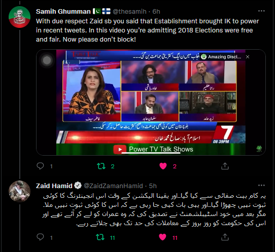The width and height of the screenshot is (275, 252).
Task: Open Zaid Hamid's profile picture
Action: tap(19, 191)
